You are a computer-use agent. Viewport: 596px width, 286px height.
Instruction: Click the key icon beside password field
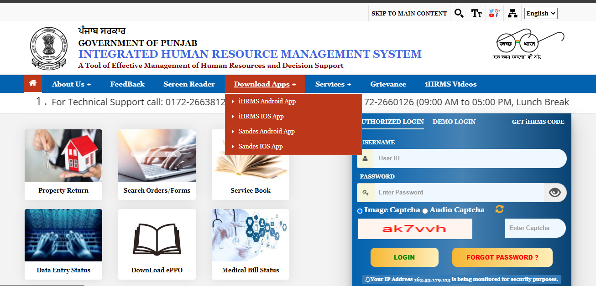click(x=366, y=193)
